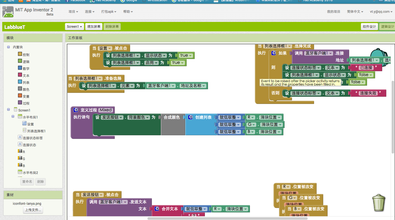Select the 连接状态标签 label component
This screenshot has height=220, width=395.
(x=33, y=138)
